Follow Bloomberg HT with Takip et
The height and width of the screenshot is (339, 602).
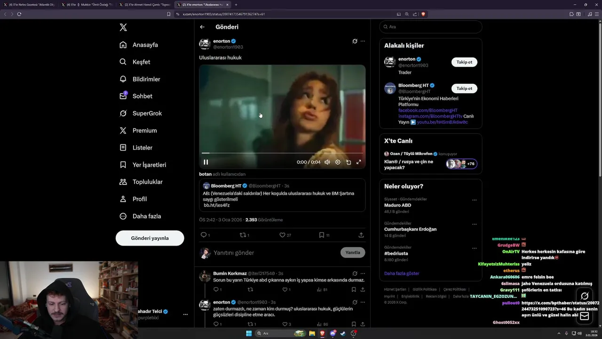464,89
